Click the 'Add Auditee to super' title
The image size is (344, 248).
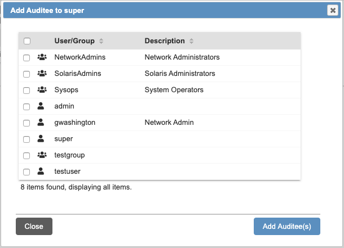[47, 10]
